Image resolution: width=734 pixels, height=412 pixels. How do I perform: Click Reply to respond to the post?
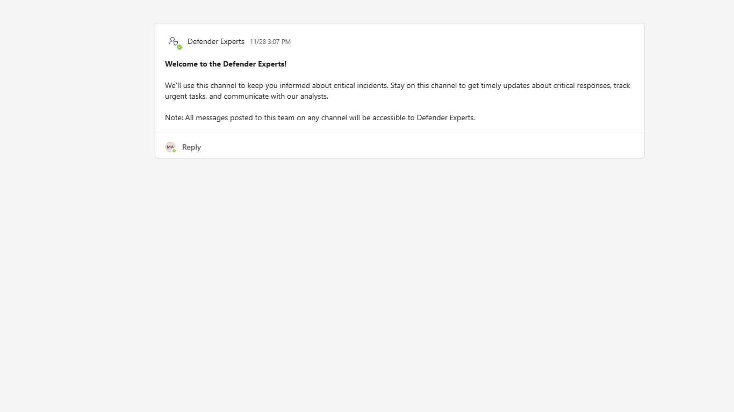click(191, 147)
